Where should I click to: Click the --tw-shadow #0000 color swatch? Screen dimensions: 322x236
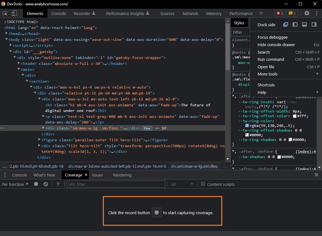pos(279,157)
